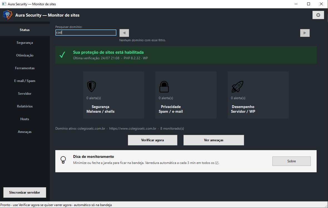Open the Segurança sidebar section
328x208 pixels.
click(25, 43)
